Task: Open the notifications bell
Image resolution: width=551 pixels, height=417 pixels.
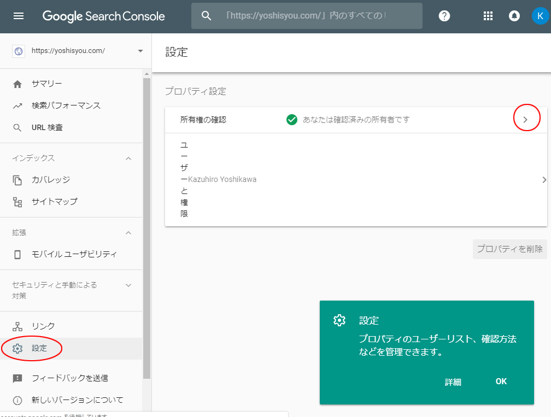Action: (514, 16)
